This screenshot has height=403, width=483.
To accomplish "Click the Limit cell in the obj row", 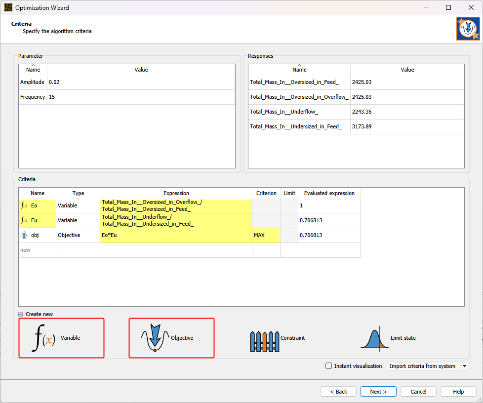I will coord(289,236).
